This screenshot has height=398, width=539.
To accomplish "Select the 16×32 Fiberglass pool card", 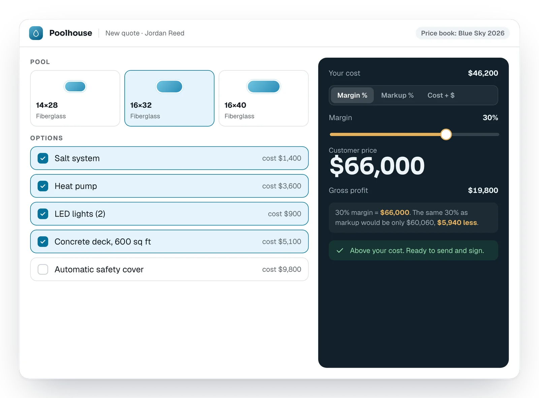I will click(169, 98).
